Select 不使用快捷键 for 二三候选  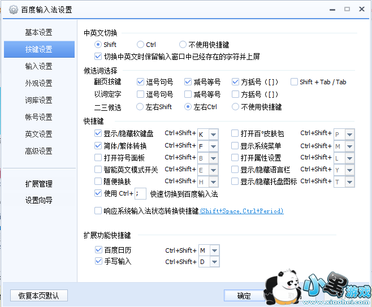click(235, 107)
